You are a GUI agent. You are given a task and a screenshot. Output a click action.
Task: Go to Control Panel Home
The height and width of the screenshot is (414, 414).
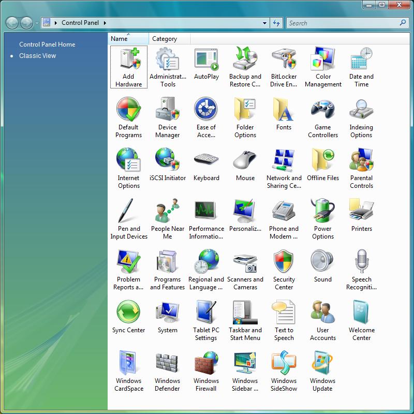(47, 45)
